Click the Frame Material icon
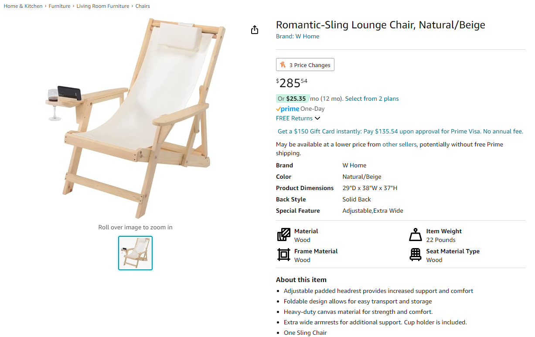This screenshot has height=337, width=535. pyautogui.click(x=284, y=255)
